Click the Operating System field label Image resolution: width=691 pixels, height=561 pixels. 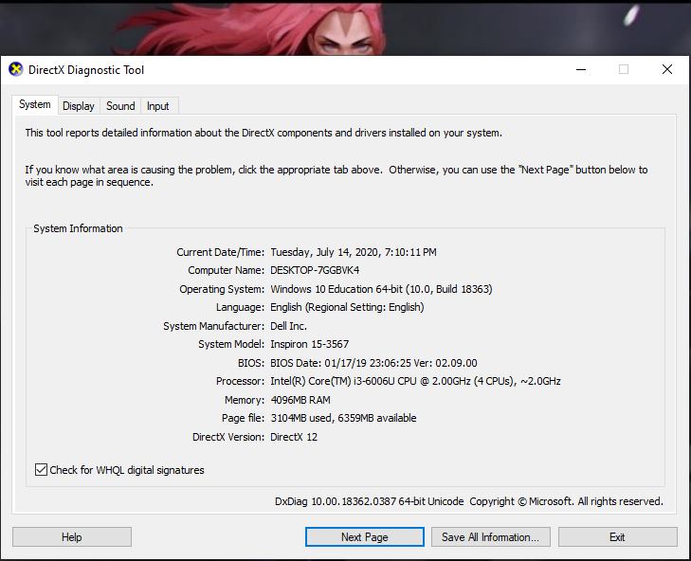222,289
